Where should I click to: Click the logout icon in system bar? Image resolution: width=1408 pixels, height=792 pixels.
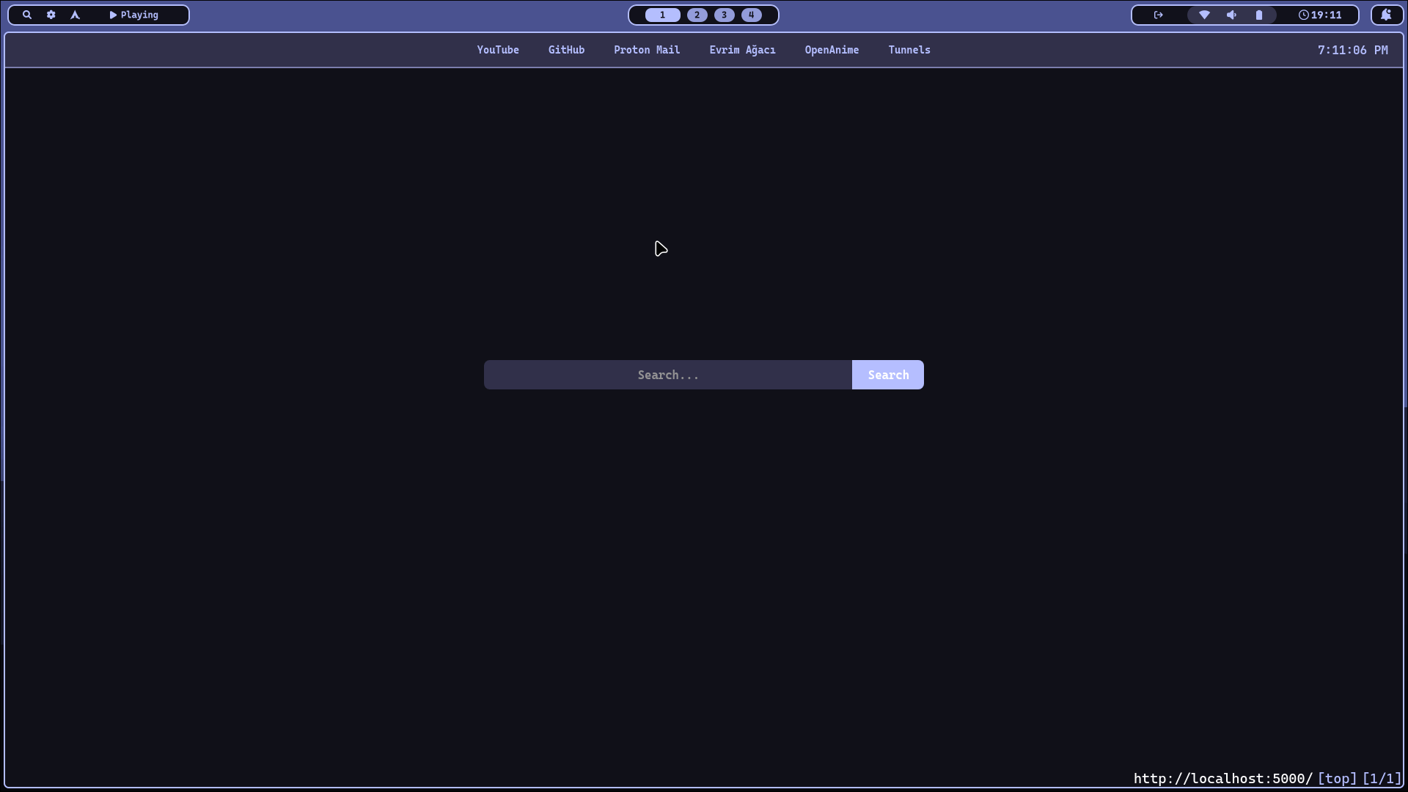pos(1159,15)
